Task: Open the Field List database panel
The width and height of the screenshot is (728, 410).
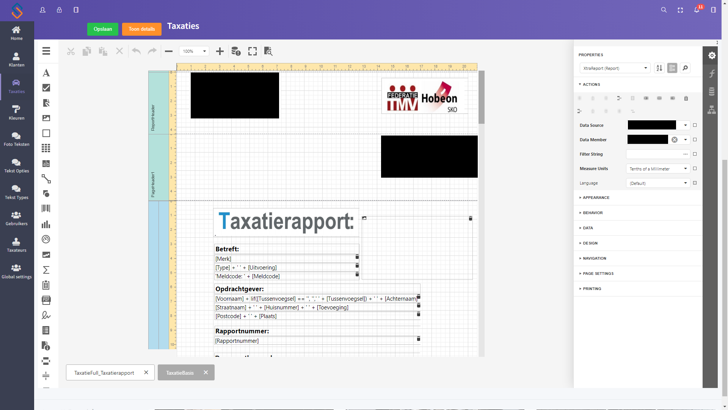Action: point(712,91)
